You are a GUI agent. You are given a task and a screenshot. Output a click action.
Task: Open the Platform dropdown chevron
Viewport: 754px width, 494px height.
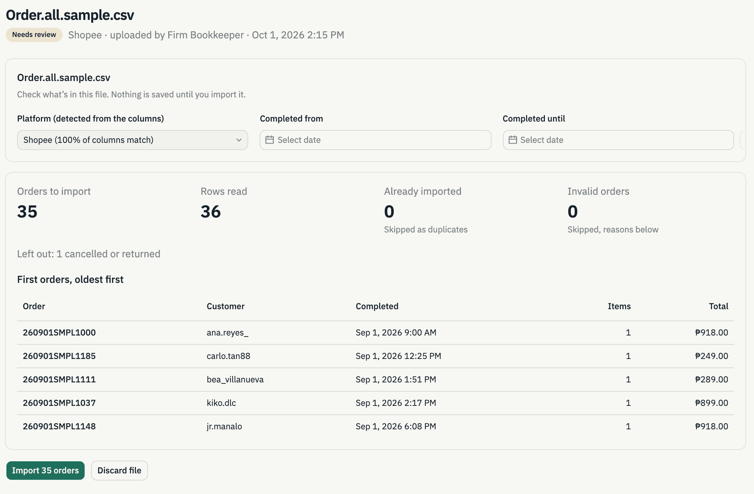239,140
